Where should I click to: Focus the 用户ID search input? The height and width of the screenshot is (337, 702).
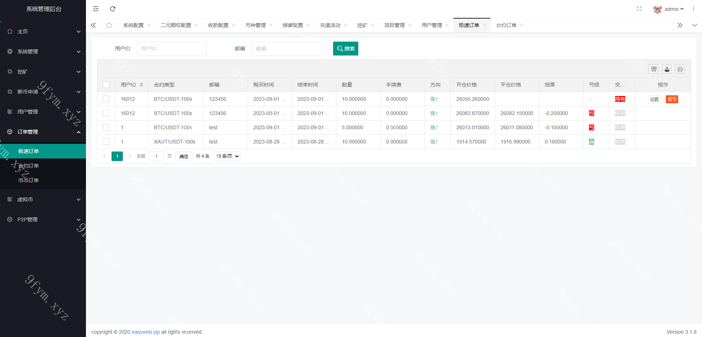172,49
